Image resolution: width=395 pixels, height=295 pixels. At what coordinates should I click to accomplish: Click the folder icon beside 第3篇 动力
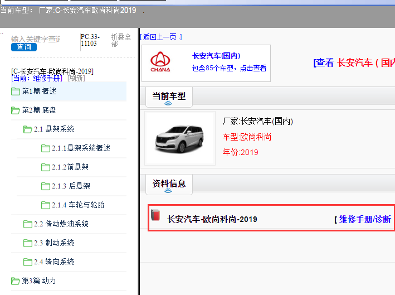[16, 281]
